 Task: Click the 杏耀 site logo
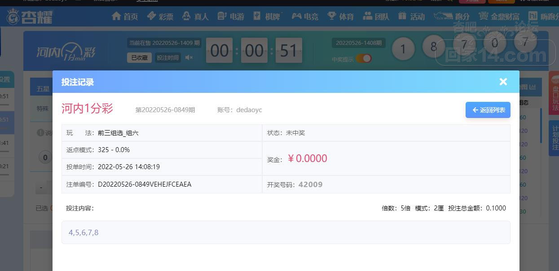[29, 17]
